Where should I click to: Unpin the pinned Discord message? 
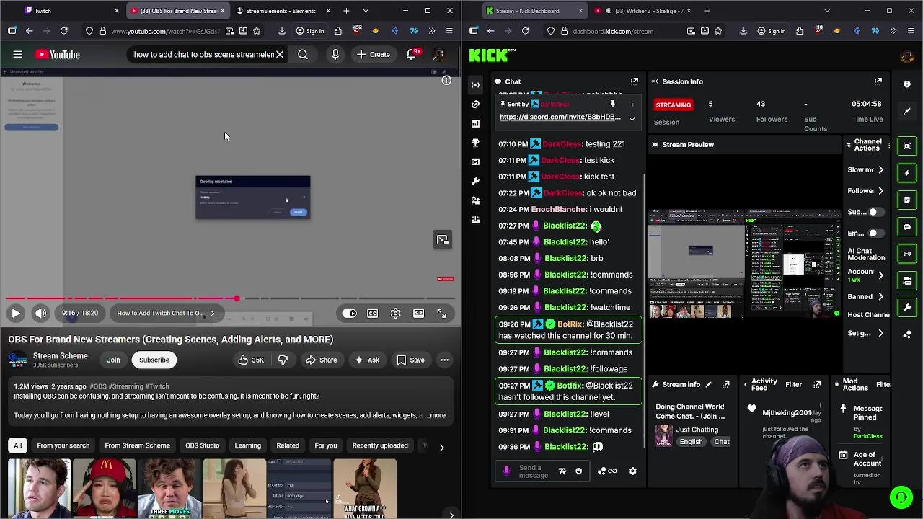[613, 104]
